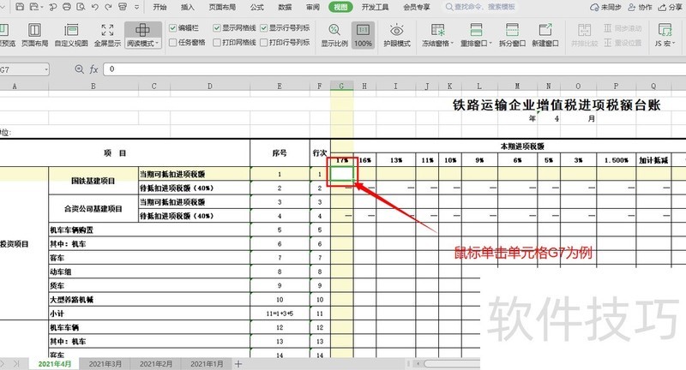Click the 17% column heading cell
The width and height of the screenshot is (686, 370).
[341, 160]
